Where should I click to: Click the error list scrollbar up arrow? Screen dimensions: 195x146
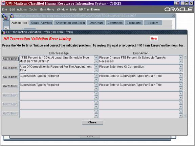tap(185, 57)
